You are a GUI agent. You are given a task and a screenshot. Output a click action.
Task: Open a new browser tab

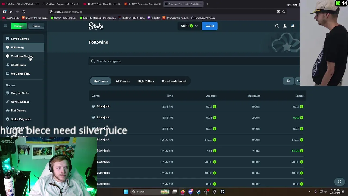(x=207, y=4)
